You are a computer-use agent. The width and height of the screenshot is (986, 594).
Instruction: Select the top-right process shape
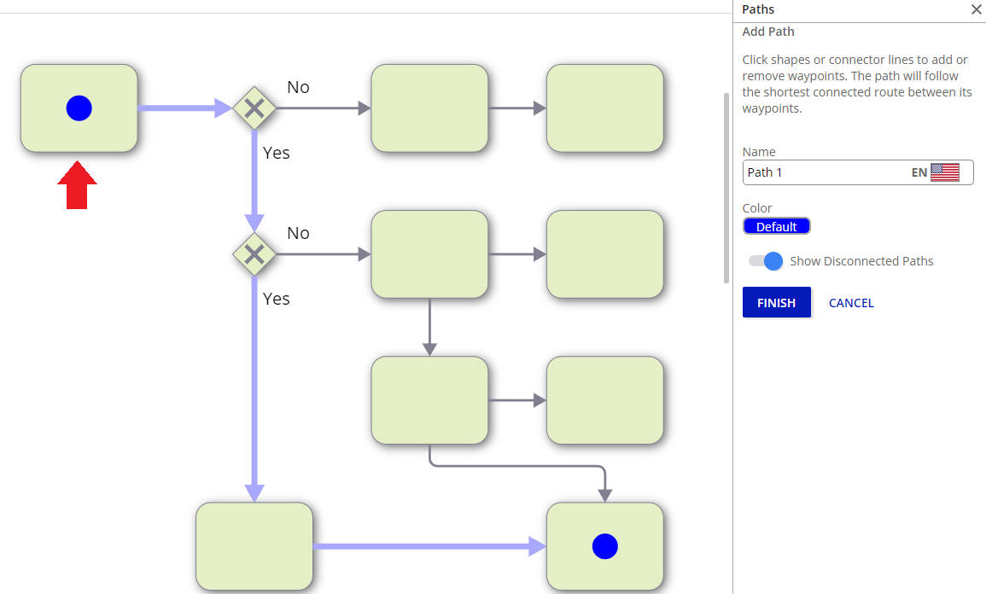coord(604,108)
